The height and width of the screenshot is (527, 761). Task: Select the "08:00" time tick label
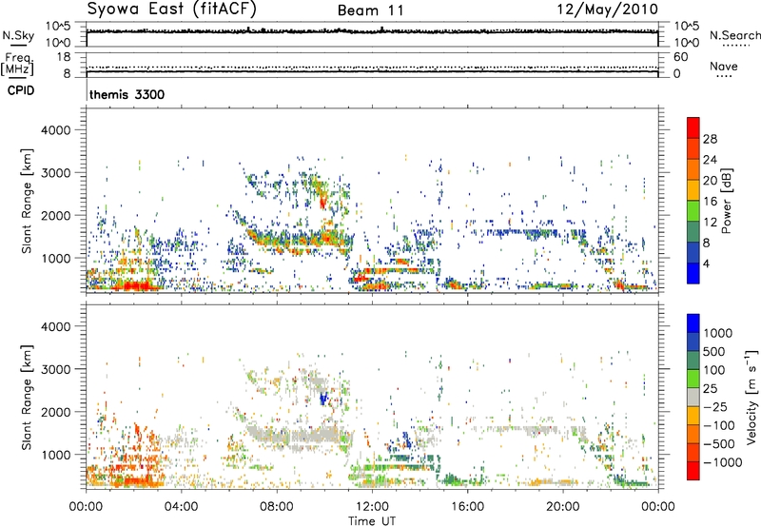coord(277,507)
